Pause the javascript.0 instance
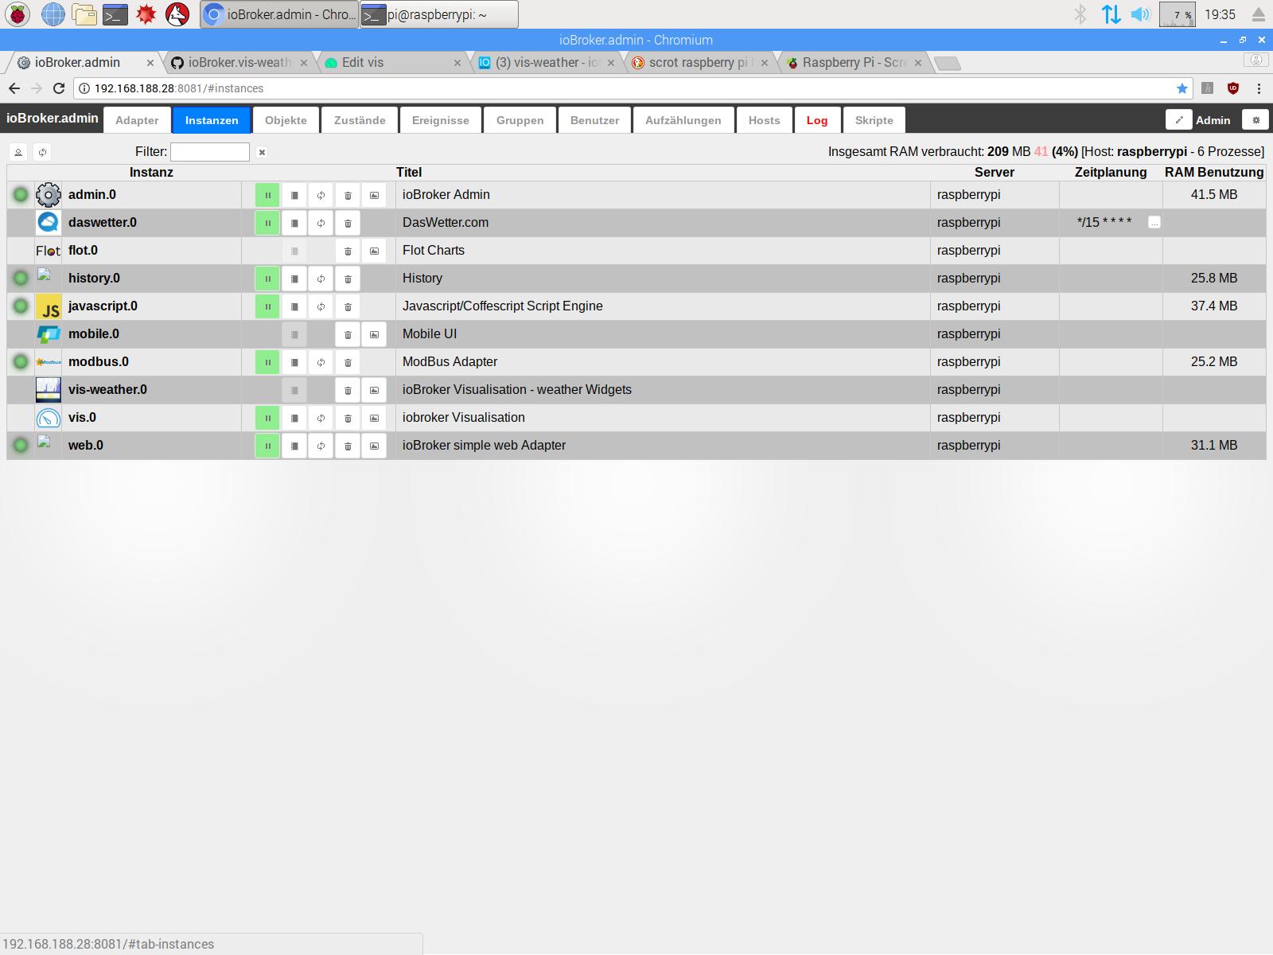The image size is (1273, 955). [x=267, y=306]
